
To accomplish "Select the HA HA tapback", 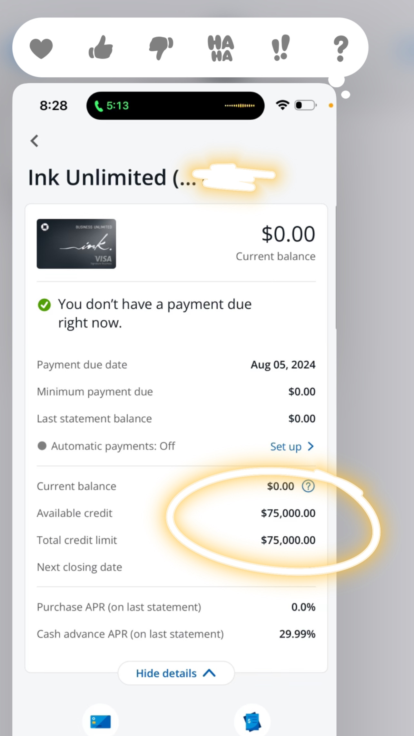I will 221,48.
